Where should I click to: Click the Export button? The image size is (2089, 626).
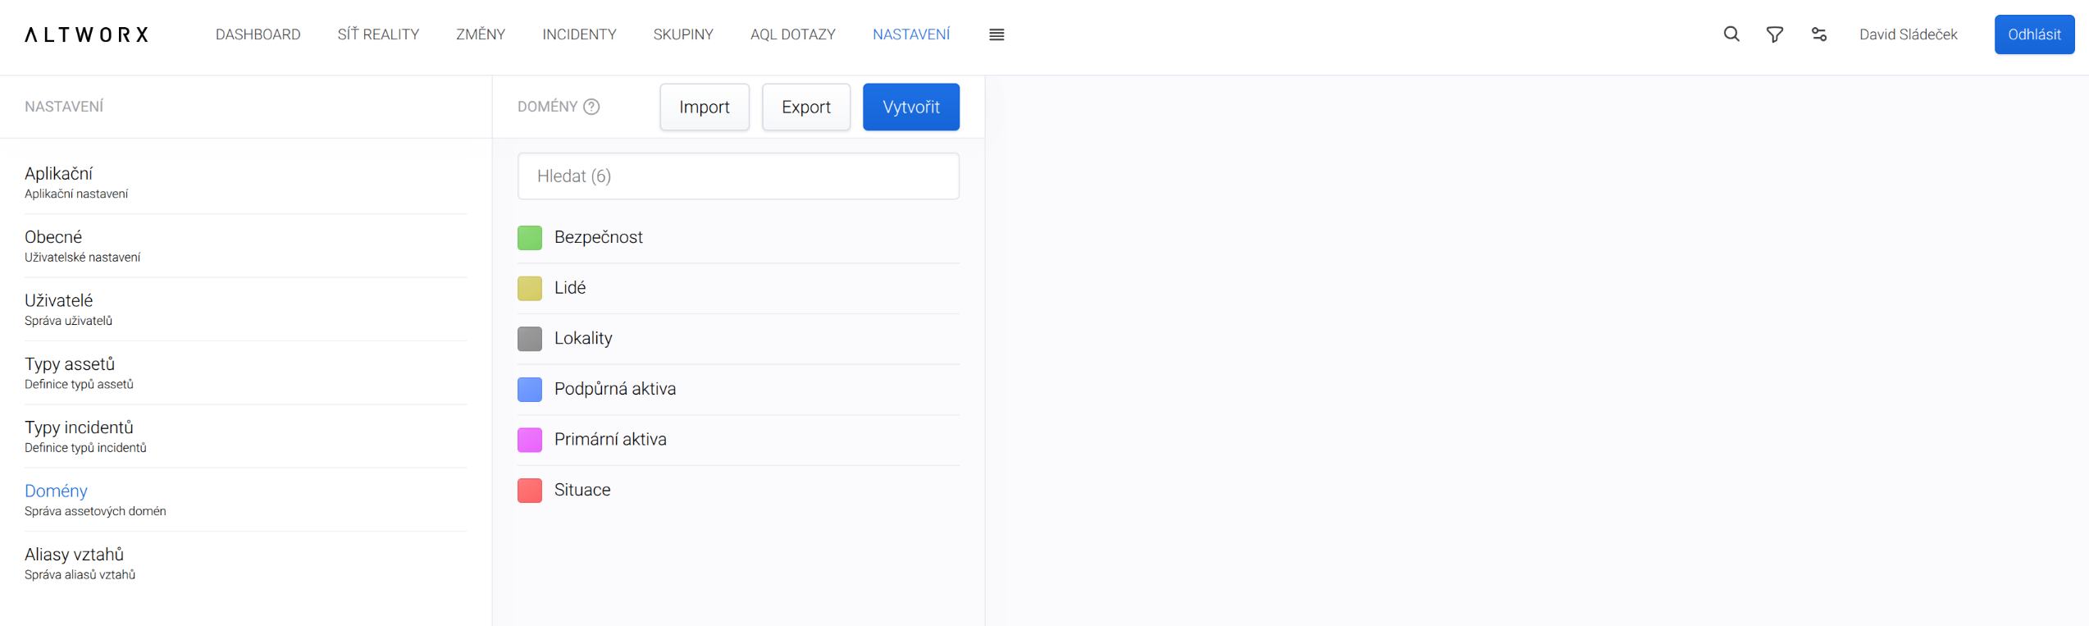pyautogui.click(x=805, y=107)
